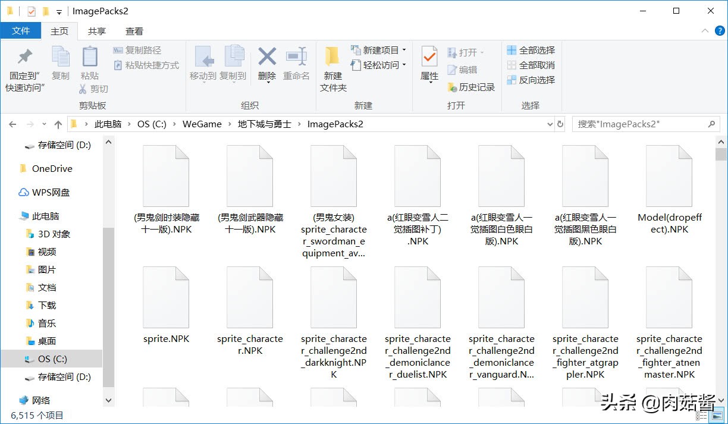The width and height of the screenshot is (728, 424).
Task: Select 此电脑 in navigation pane
Action: click(x=45, y=216)
